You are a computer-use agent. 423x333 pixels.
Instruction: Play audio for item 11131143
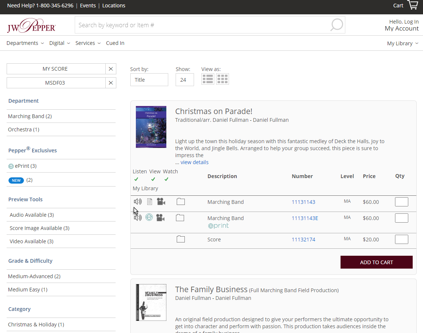click(x=138, y=202)
